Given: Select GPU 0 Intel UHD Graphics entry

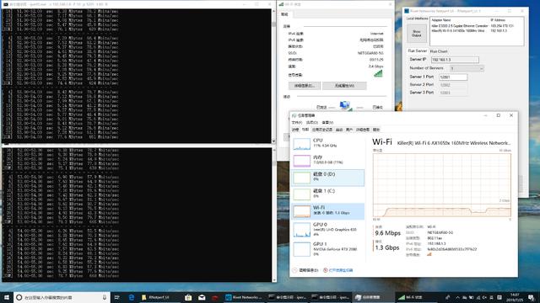Looking at the screenshot, I should pyautogui.click(x=327, y=229).
